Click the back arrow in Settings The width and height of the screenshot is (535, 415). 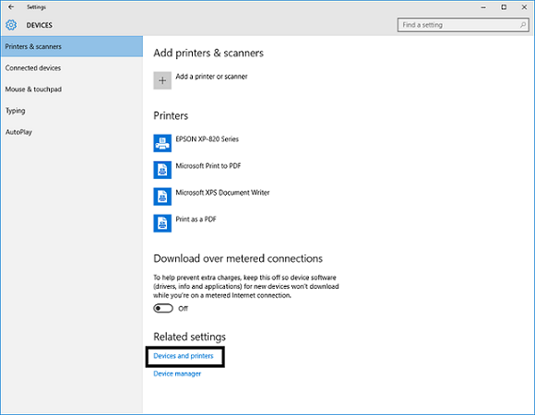coord(11,6)
